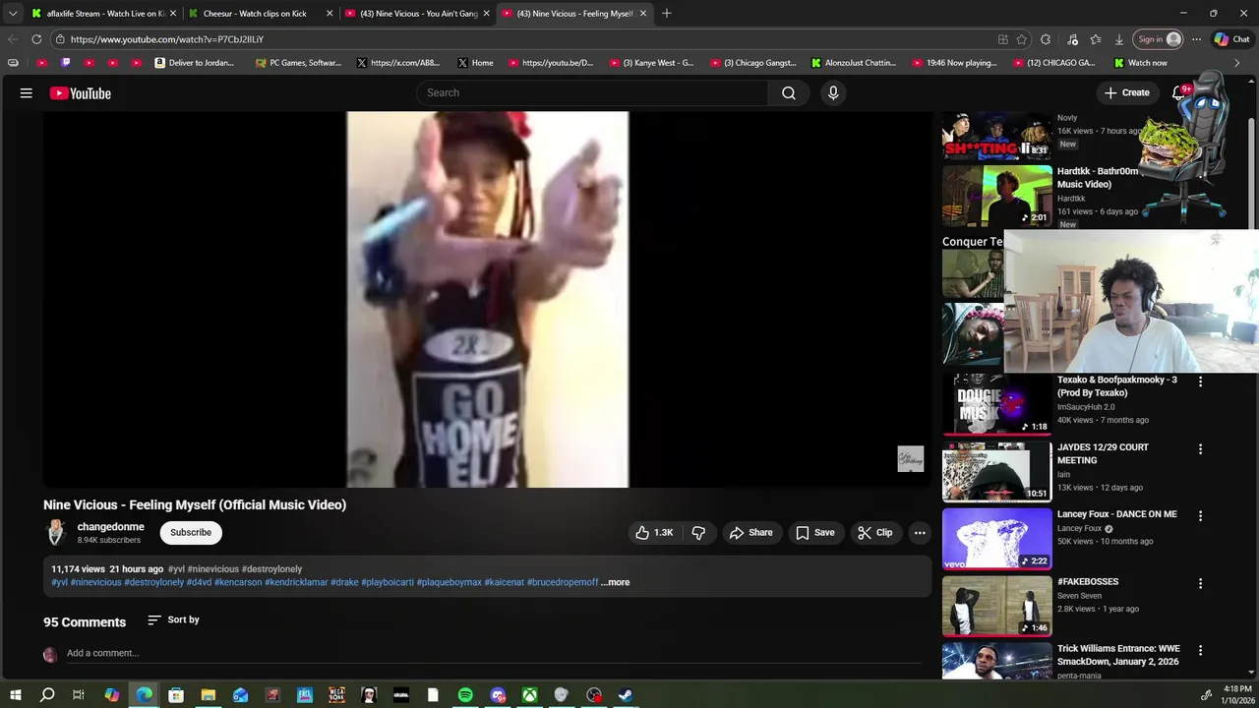Screen dimensions: 1259x708
Task: Expand video description with ...more
Action: 615,582
